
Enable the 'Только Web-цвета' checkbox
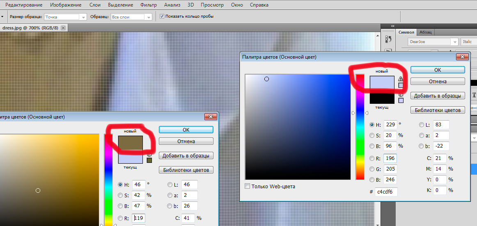248,186
